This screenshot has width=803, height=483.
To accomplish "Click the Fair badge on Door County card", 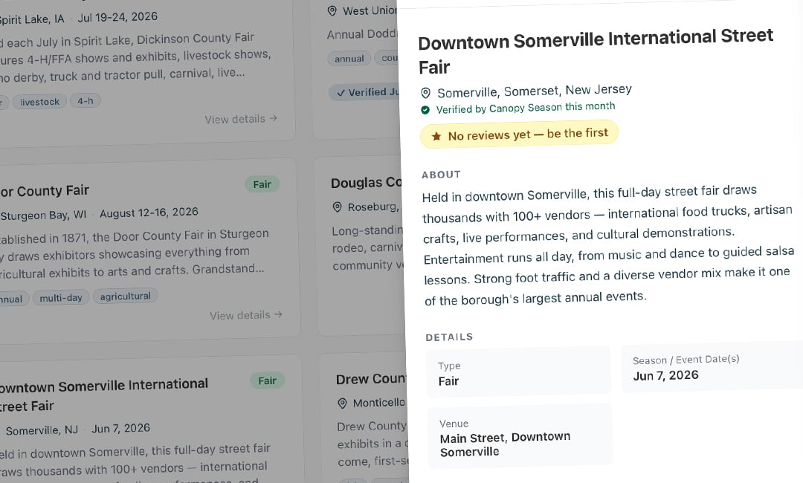I will point(262,184).
